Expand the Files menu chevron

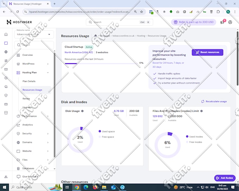(48, 160)
